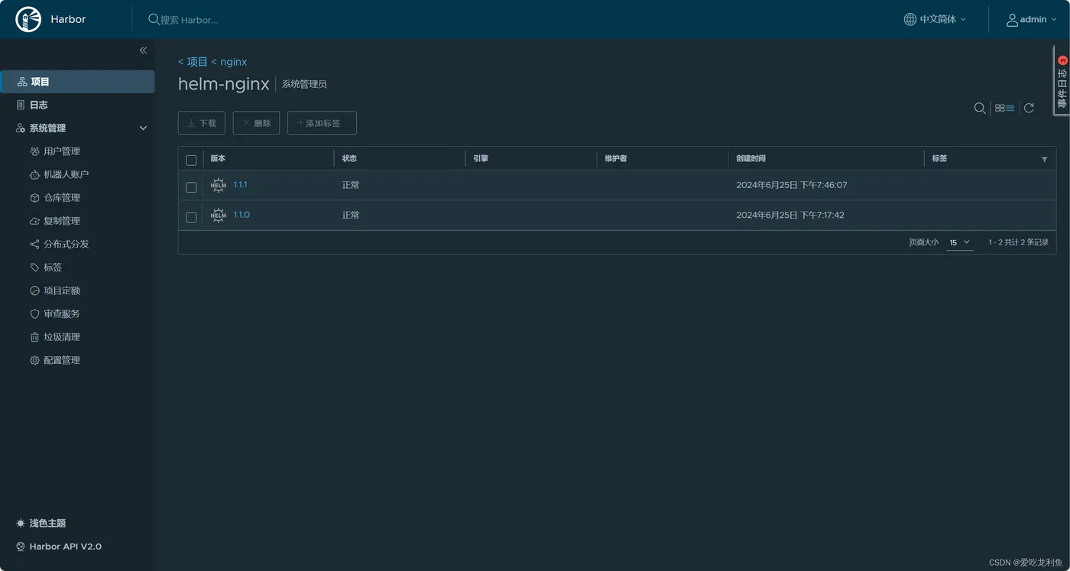Click 正常 status of version 1.1.1
1070x571 pixels.
(x=351, y=185)
